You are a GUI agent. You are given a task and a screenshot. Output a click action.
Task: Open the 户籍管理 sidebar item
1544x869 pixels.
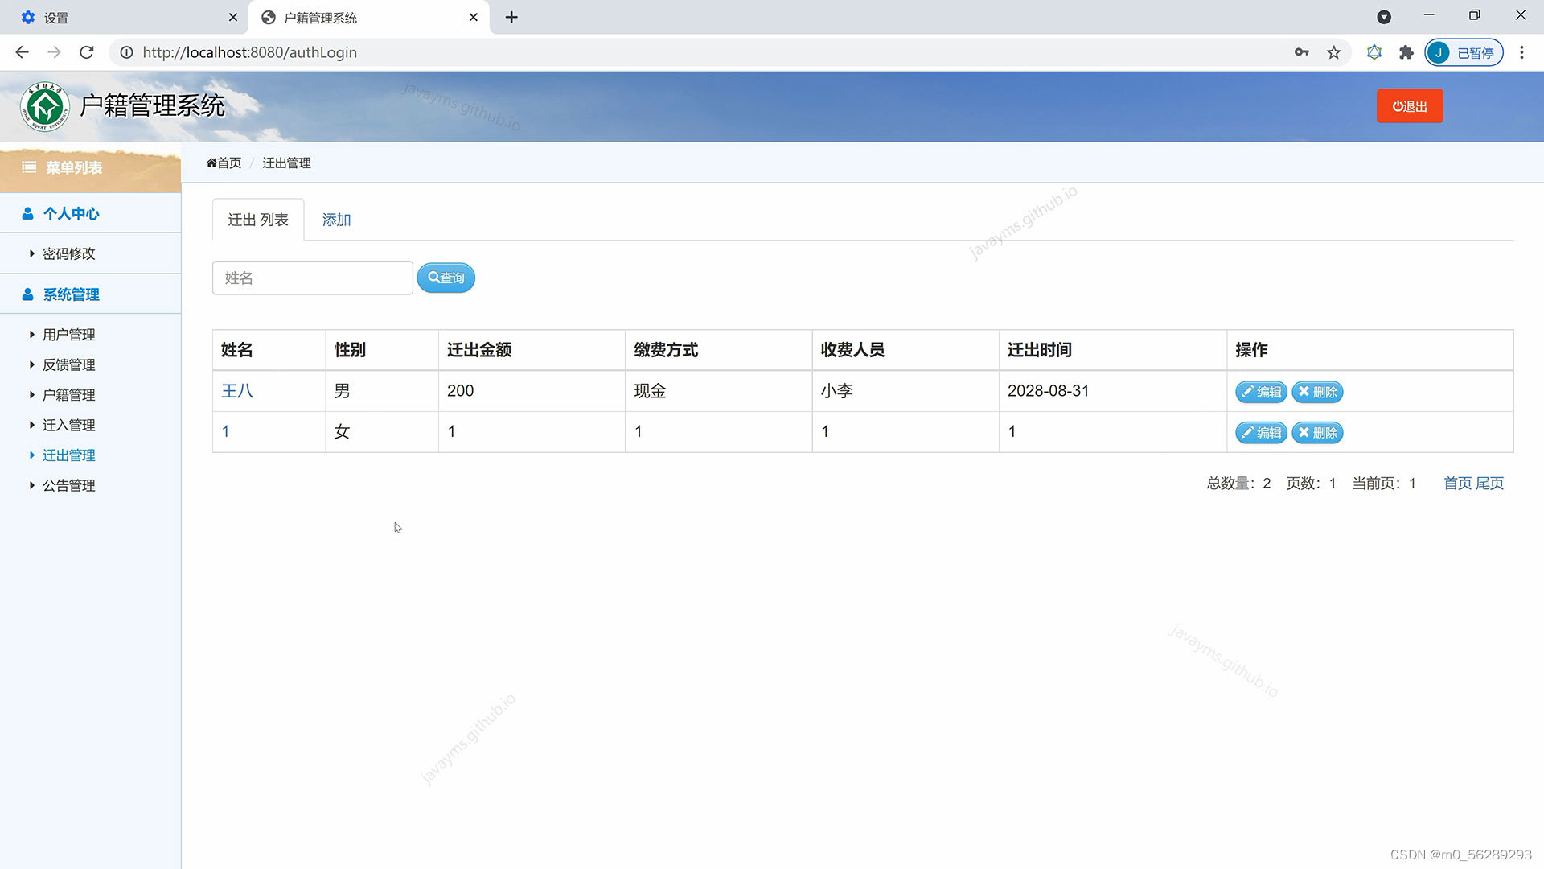coord(68,395)
